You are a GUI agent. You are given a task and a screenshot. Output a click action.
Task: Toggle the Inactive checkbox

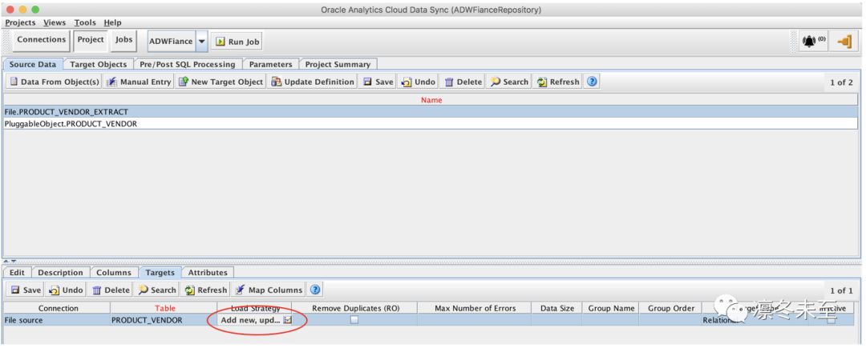click(831, 320)
